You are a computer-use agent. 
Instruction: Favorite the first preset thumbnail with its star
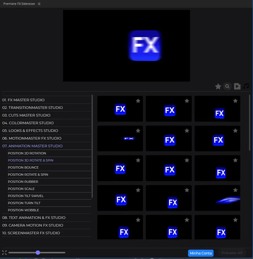tap(138, 101)
